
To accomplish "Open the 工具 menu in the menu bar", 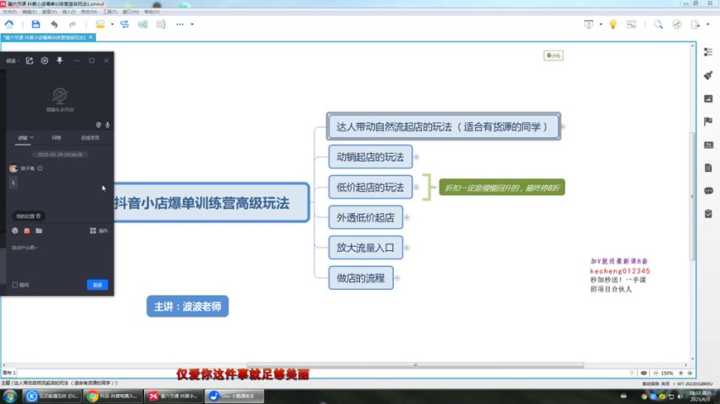I will (109, 13).
